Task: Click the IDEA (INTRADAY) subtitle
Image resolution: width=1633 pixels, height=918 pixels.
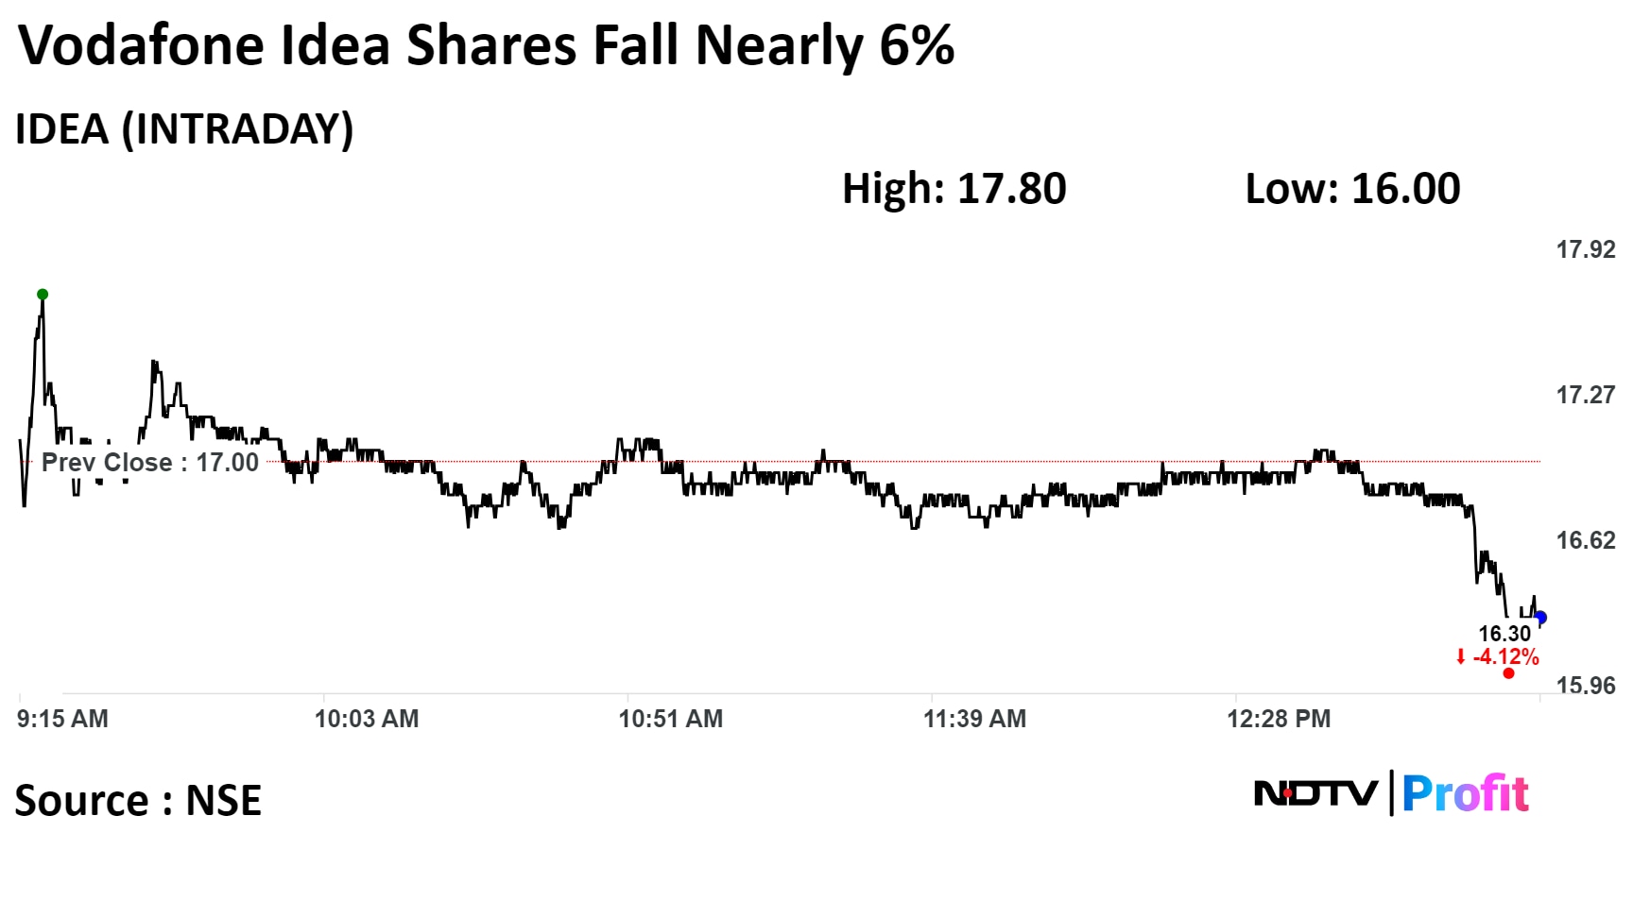Action: (184, 129)
